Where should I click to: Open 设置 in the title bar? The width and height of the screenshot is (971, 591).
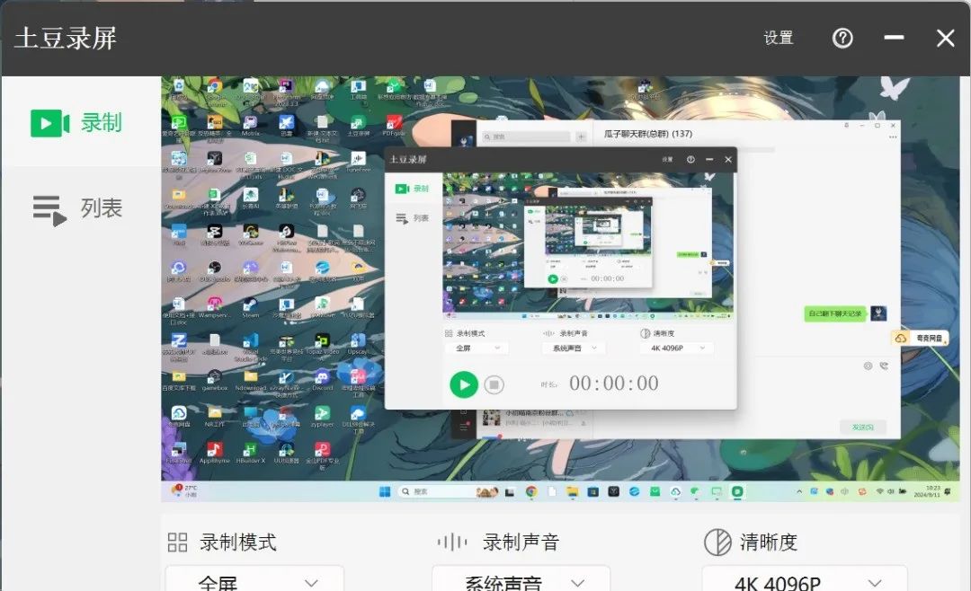pos(779,38)
